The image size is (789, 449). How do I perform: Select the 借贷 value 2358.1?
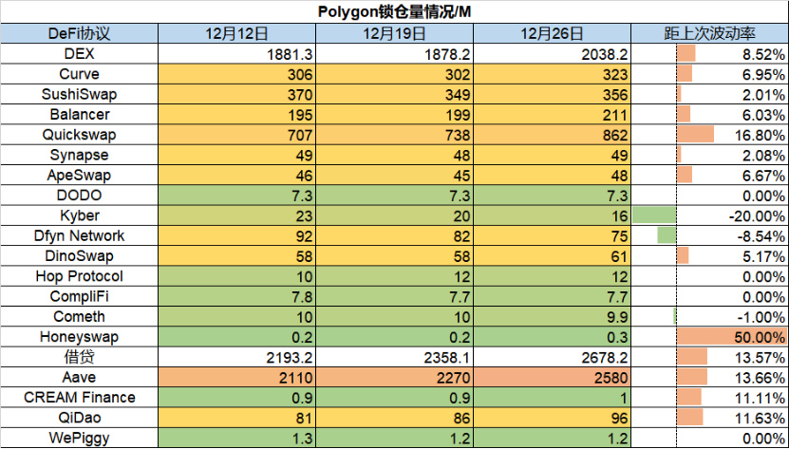tap(394, 357)
